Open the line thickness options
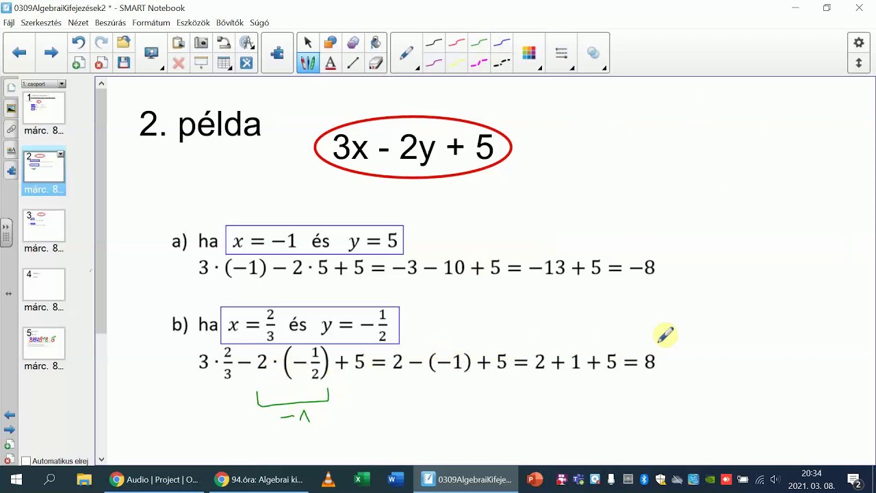Screen dimensions: 876x493 click(561, 53)
